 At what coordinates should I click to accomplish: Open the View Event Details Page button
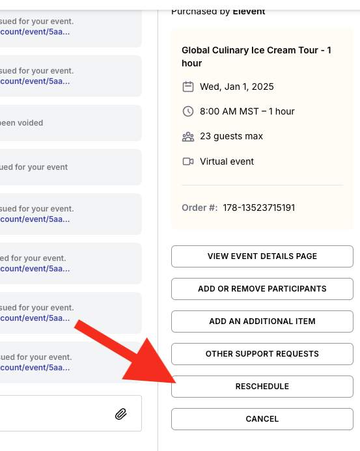tap(262, 256)
